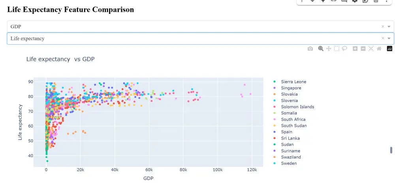This screenshot has height=184, width=395.
Task: Toggle Sweden trace visibility in legend
Action: pyautogui.click(x=289, y=163)
